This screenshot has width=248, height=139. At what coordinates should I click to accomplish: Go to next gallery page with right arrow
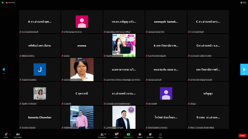(244, 69)
